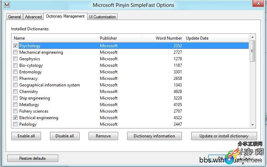Screen dimensions: 267x167
Task: Sort by Word Number column header
Action: [162, 38]
